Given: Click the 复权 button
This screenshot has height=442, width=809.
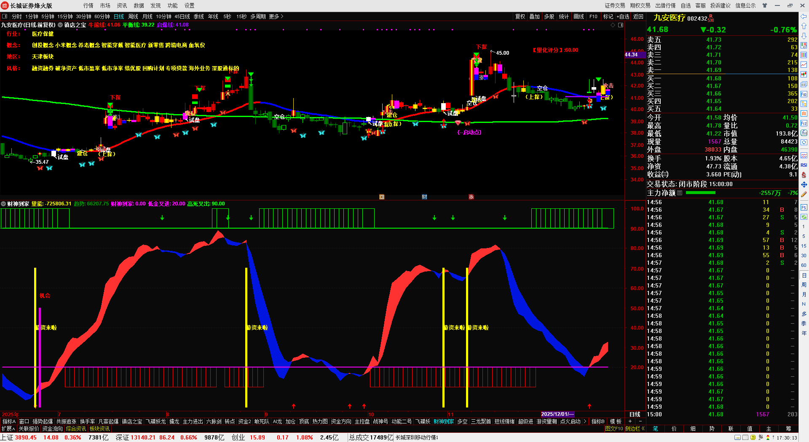Looking at the screenshot, I should click(x=520, y=16).
